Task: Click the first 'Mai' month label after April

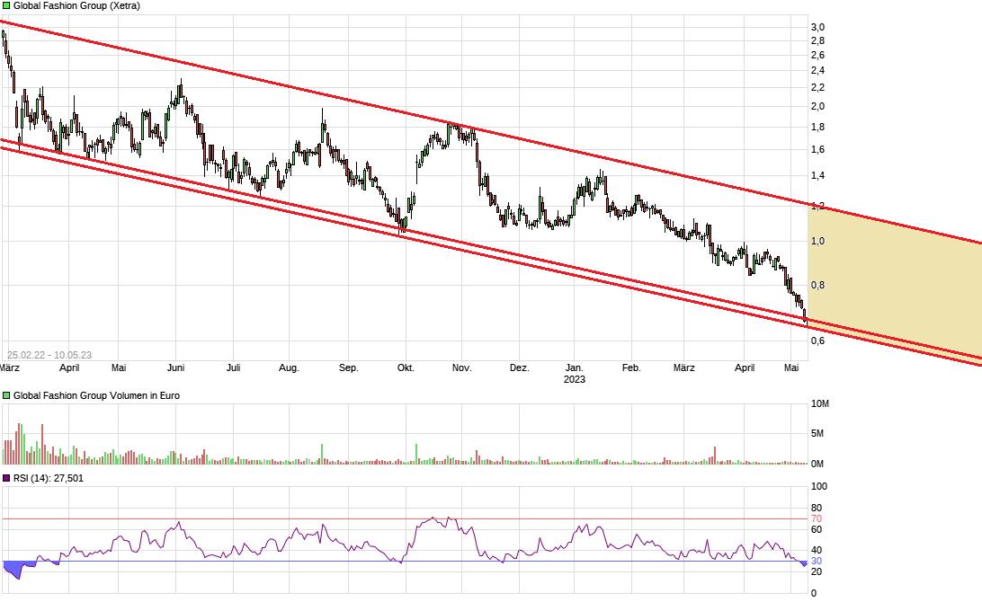Action: click(119, 368)
